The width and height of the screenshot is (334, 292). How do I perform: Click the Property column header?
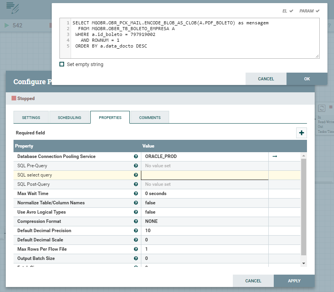(x=24, y=146)
